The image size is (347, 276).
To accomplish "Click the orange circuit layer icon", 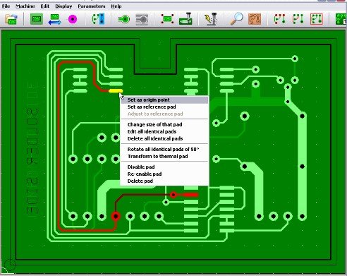I will tap(255, 19).
